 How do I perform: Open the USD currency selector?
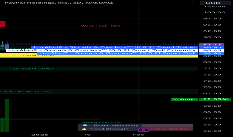click(215, 3)
